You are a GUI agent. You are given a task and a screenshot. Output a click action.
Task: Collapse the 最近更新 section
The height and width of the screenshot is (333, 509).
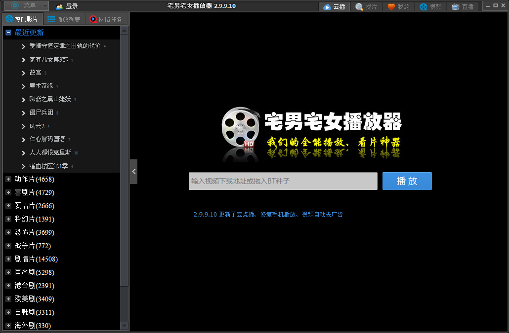point(8,33)
